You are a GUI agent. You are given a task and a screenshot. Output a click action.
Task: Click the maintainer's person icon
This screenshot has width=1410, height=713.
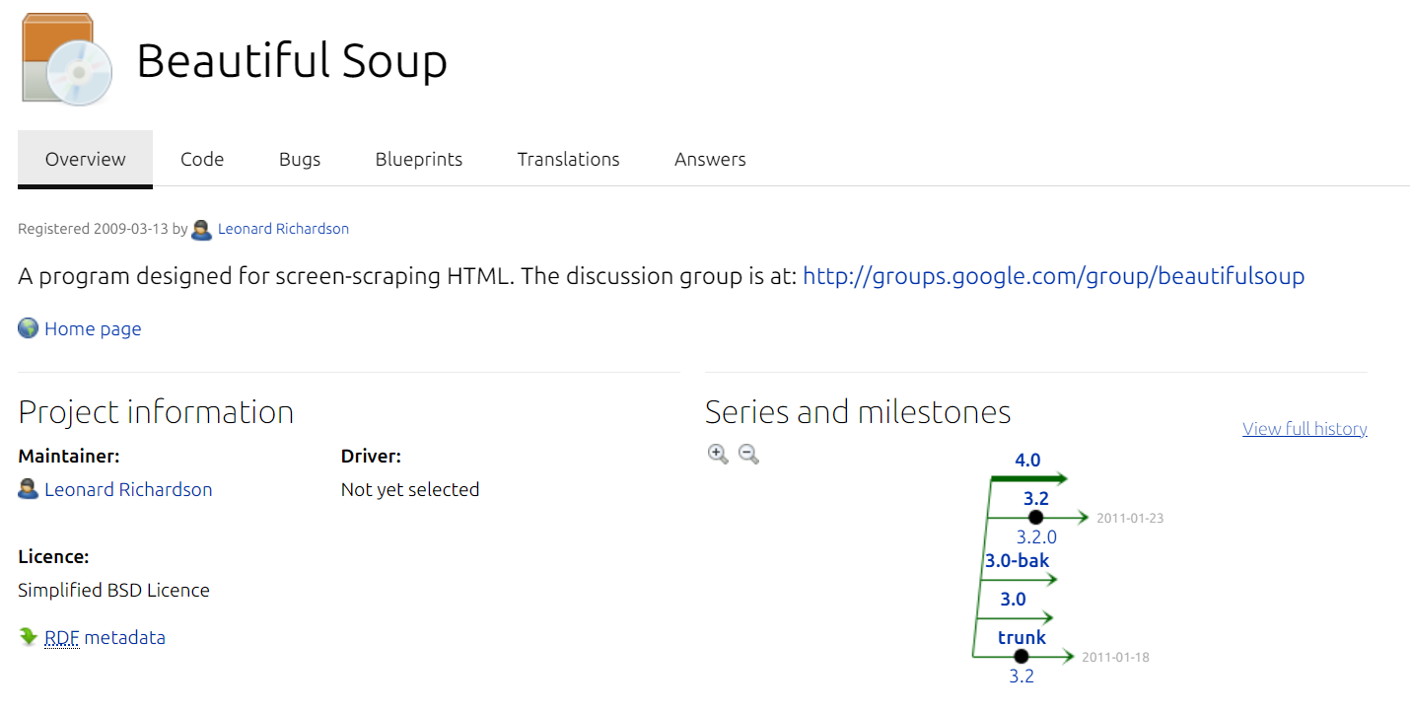pos(28,488)
